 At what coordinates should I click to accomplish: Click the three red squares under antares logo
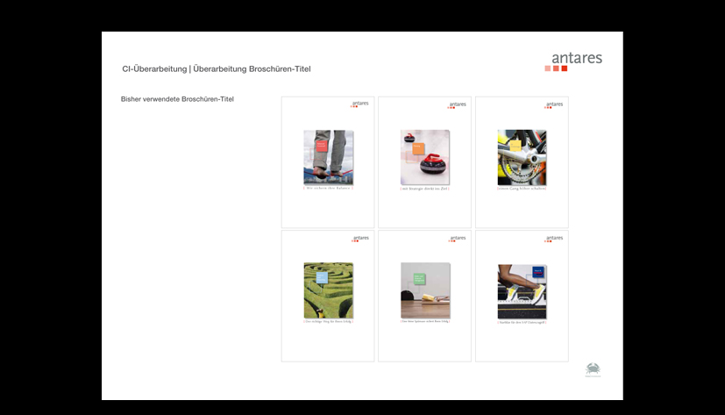556,68
